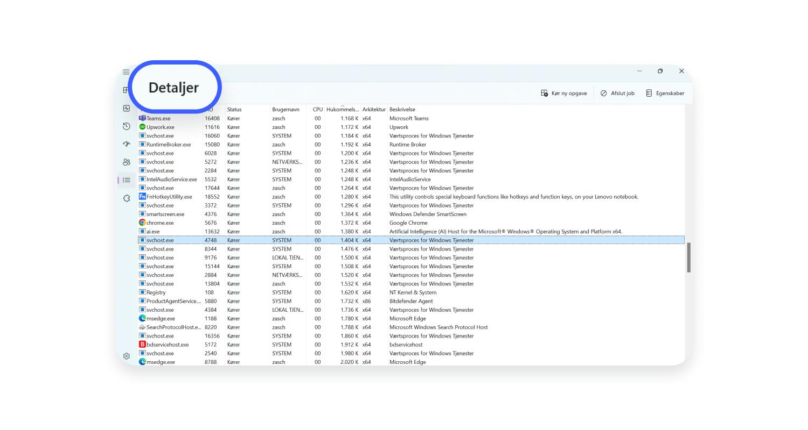The height and width of the screenshot is (430, 808).
Task: Open the hamburger navigation menu
Action: coord(126,72)
